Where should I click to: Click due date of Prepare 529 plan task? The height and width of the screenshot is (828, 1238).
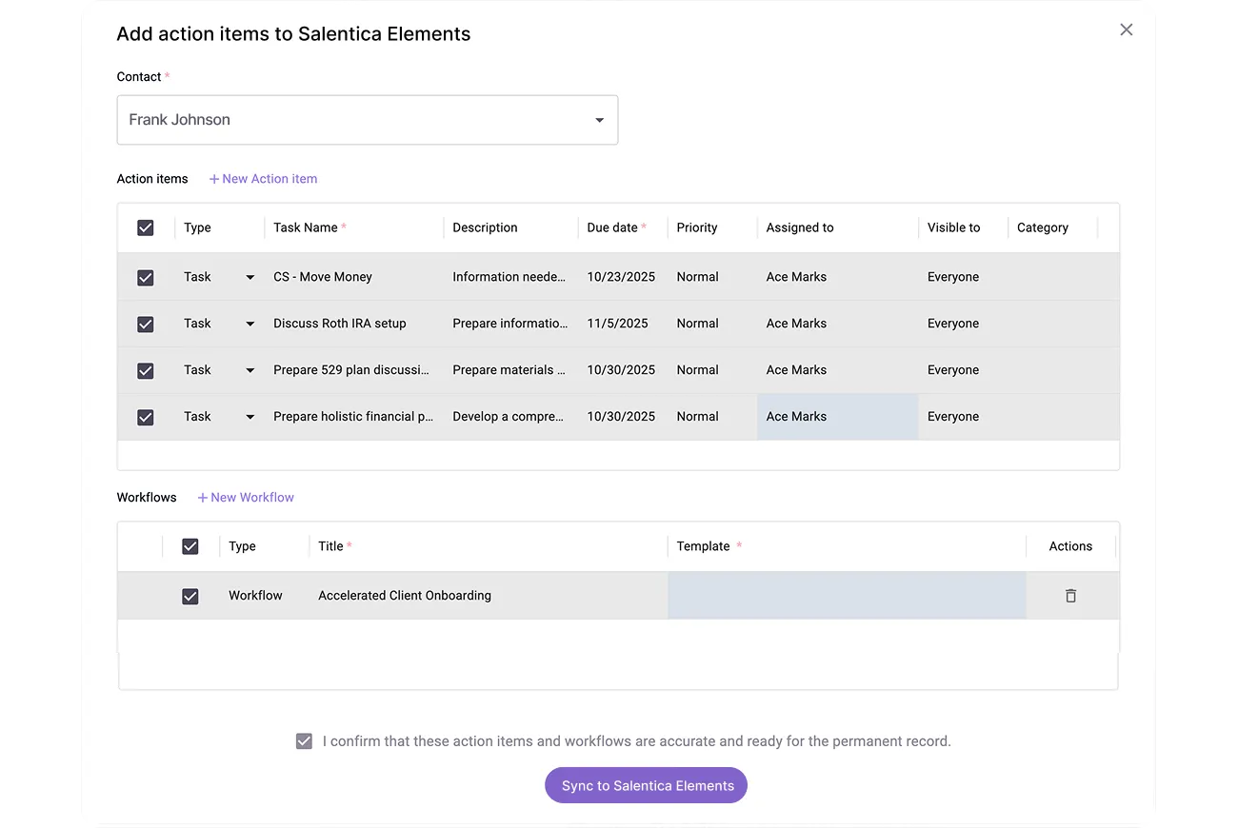tap(623, 370)
